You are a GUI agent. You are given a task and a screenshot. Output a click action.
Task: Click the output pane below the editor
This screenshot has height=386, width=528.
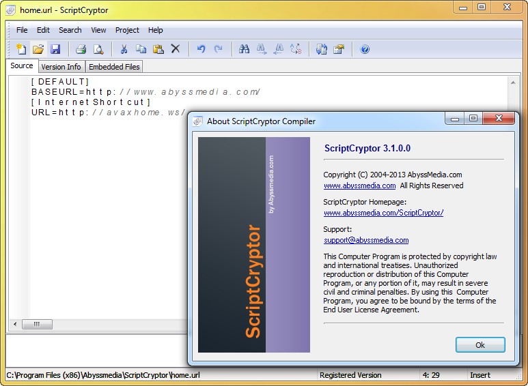(96, 351)
